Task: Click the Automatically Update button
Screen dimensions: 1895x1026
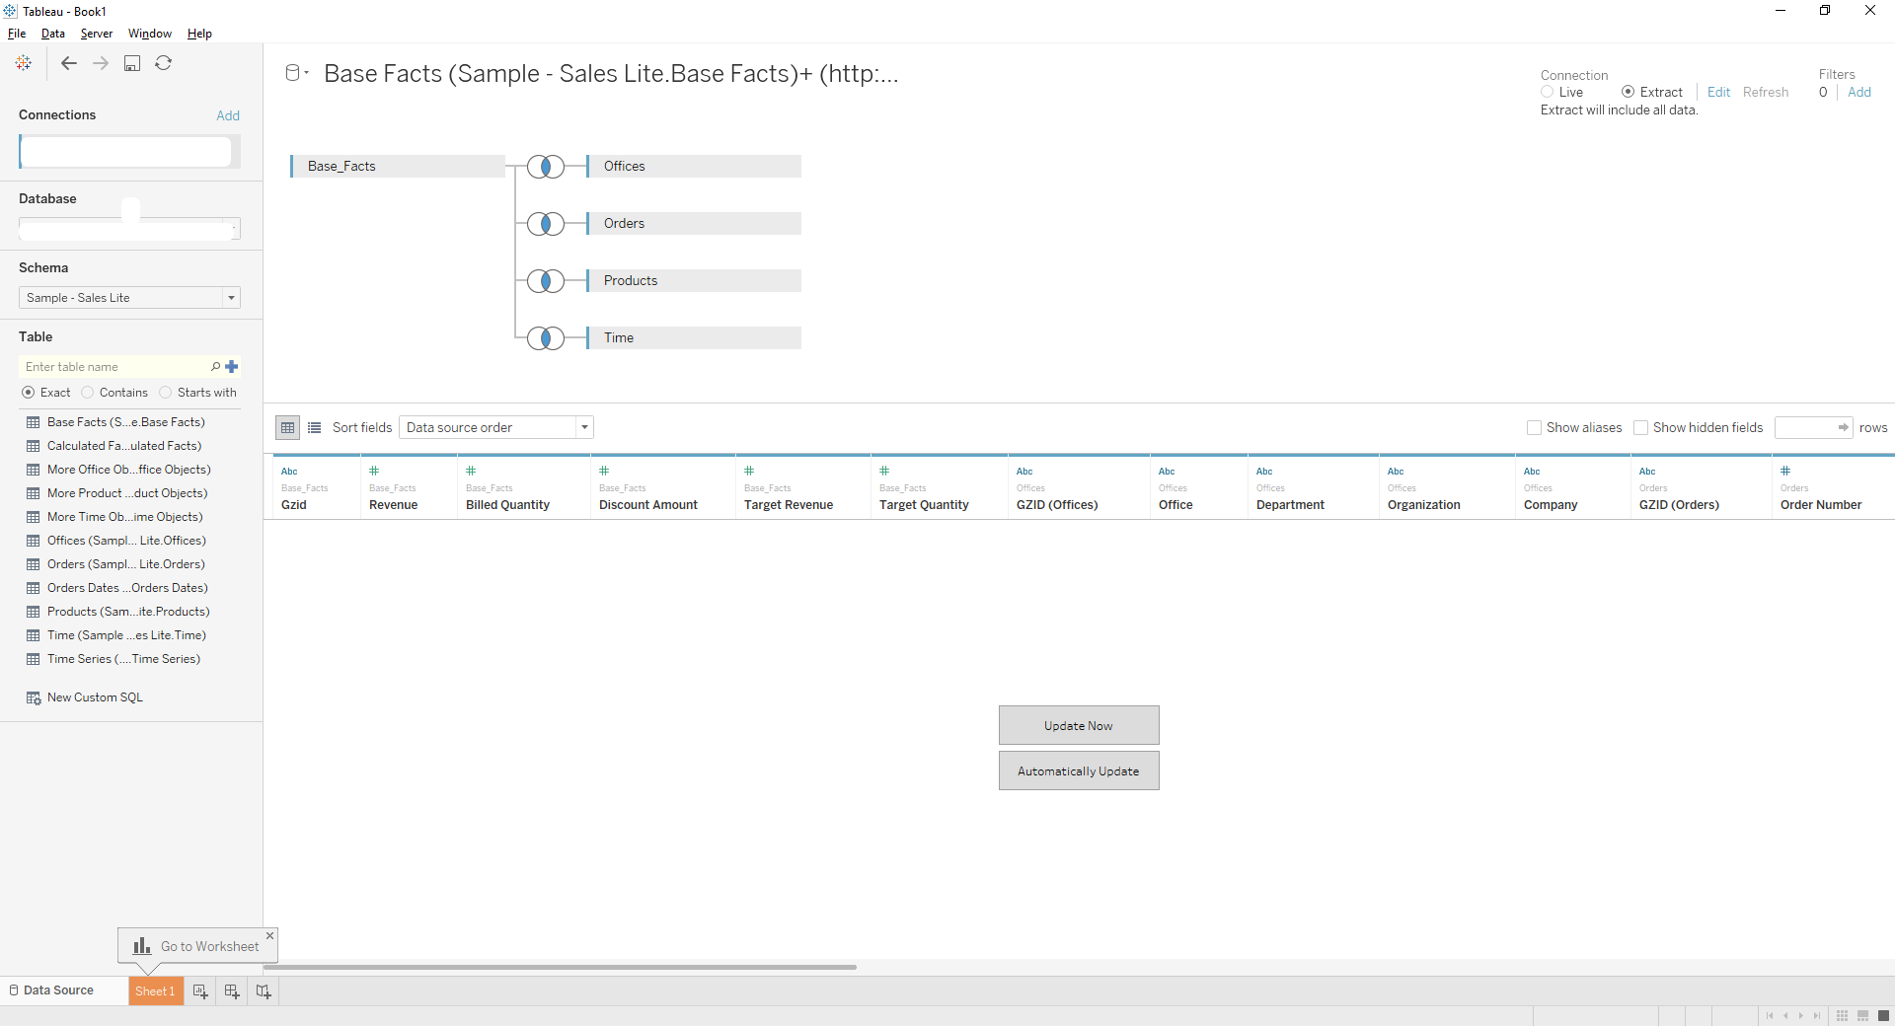Action: click(1079, 770)
